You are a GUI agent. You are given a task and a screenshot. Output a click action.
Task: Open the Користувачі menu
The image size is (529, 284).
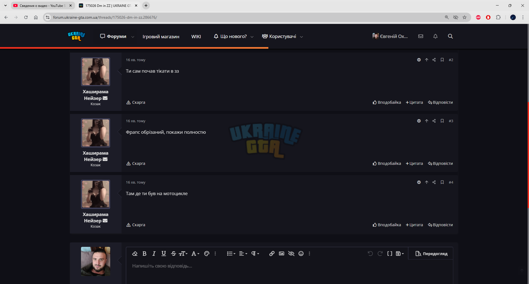tap(279, 36)
